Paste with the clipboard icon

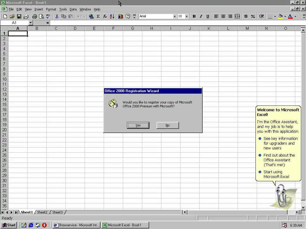pos(71,16)
